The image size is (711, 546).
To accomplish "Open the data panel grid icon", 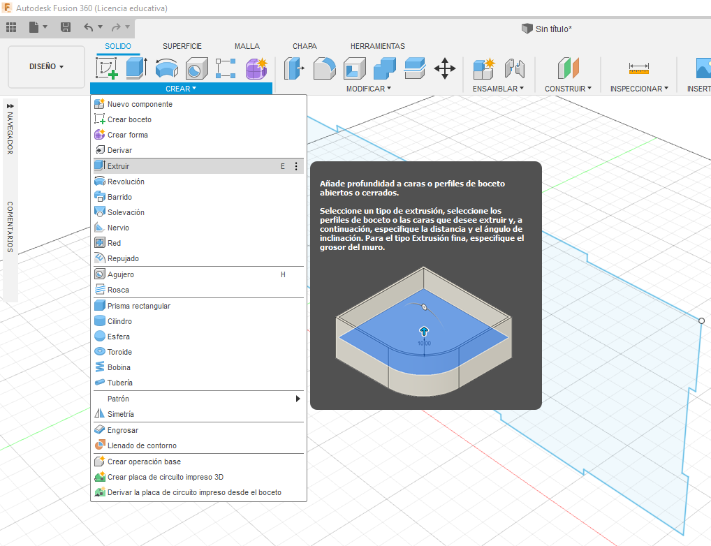I will point(11,28).
